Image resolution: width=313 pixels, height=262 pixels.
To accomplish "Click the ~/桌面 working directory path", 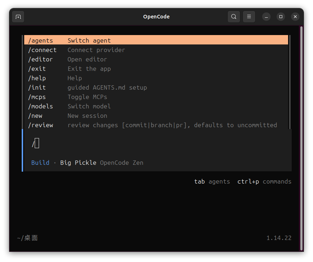I will [27, 238].
